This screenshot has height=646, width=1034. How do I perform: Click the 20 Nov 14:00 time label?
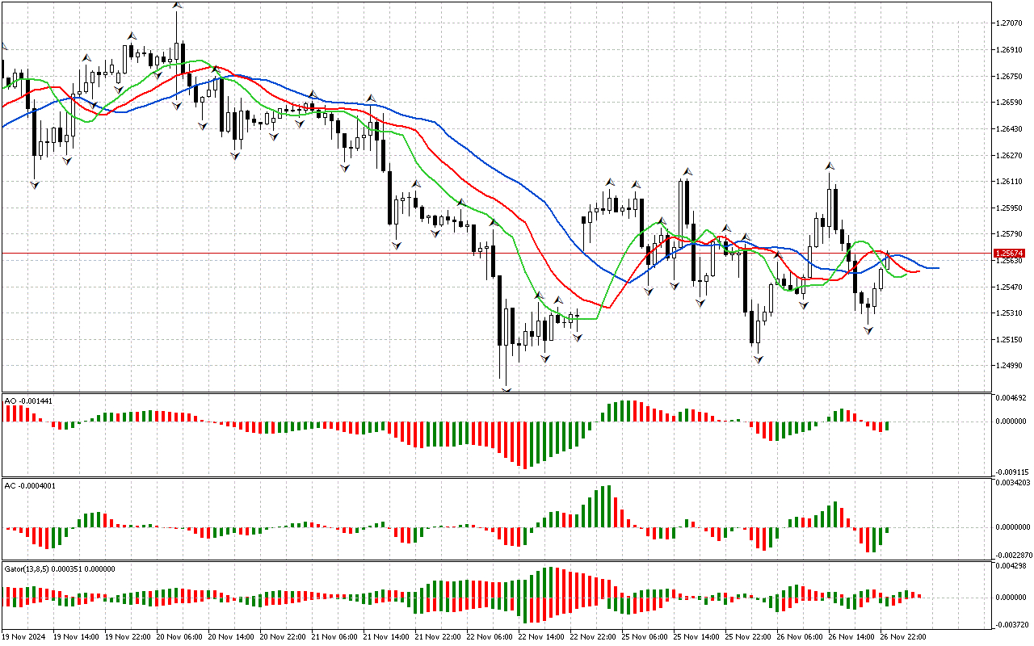(231, 637)
